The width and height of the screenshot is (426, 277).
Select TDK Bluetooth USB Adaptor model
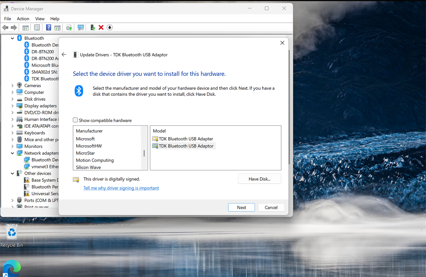pyautogui.click(x=183, y=146)
